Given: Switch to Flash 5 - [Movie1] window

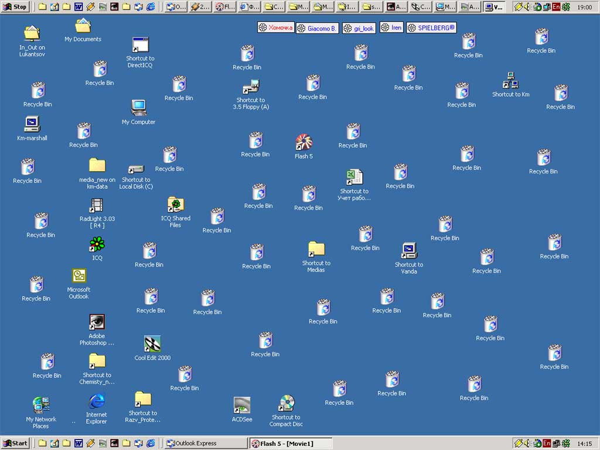Looking at the screenshot, I should click(x=291, y=444).
